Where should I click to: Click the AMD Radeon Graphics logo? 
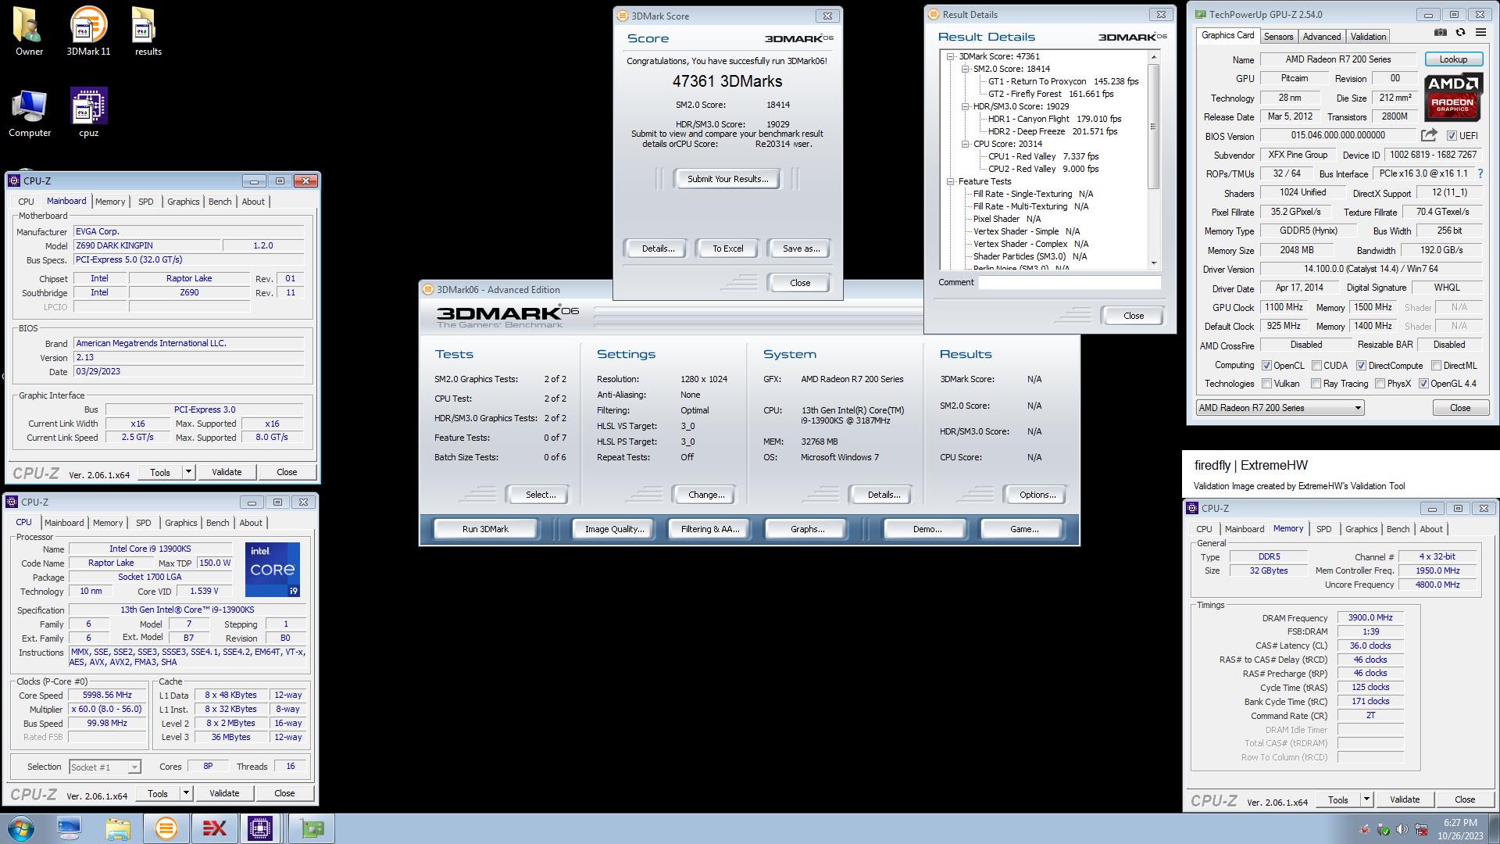click(x=1453, y=98)
